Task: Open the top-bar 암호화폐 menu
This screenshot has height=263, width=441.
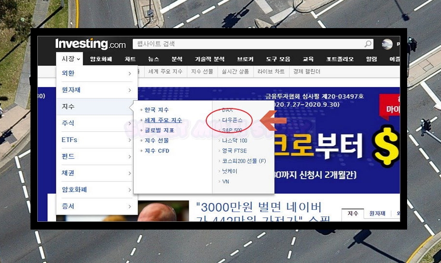Action: (101, 59)
